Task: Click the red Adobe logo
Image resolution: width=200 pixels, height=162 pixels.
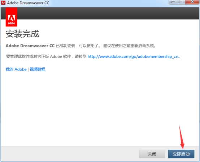Action: [12, 17]
